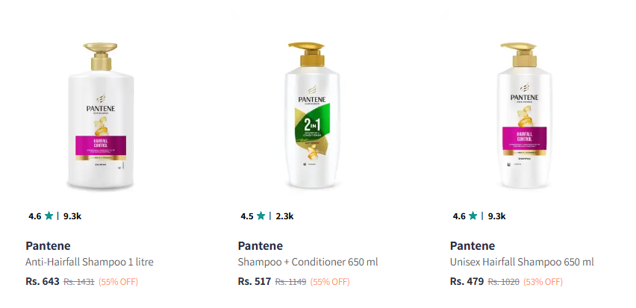Screen dimensions: 636x308
Task: Click the Shampoo + Conditioner 650 ml title
Action: tap(308, 262)
